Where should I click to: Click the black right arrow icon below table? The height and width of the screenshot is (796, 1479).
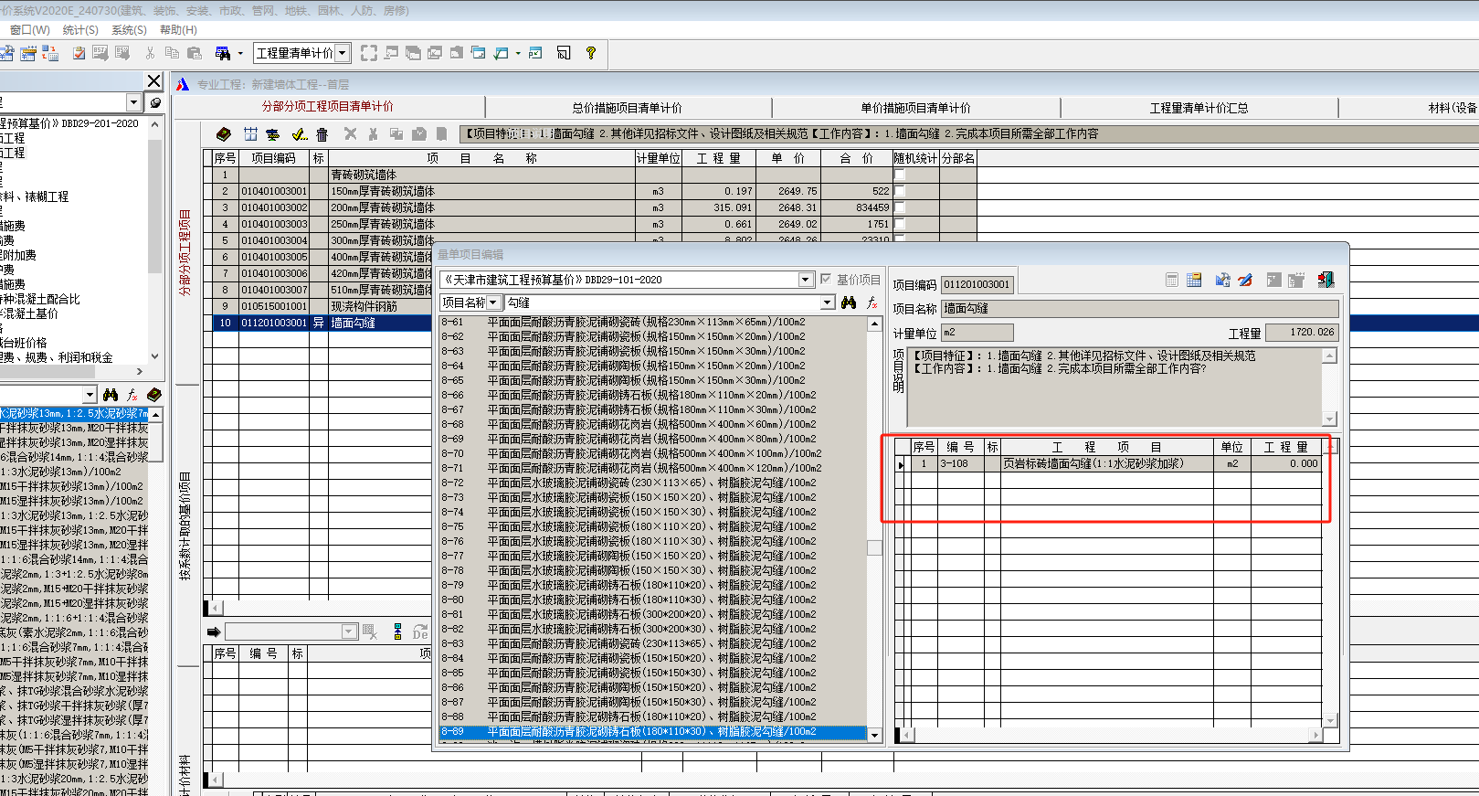tap(214, 631)
